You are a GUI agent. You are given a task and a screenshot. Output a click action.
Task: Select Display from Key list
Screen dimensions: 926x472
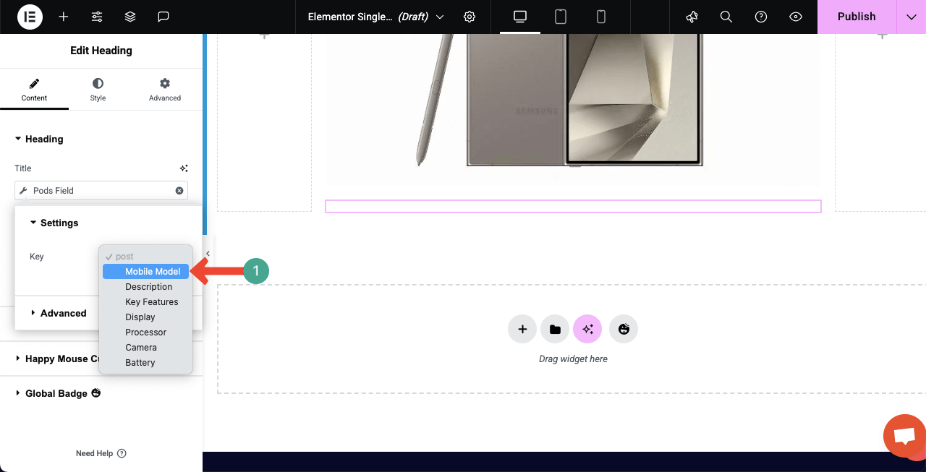[x=145, y=317]
